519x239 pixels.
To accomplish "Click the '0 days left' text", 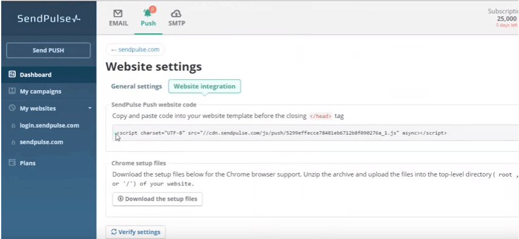I will tap(507, 25).
